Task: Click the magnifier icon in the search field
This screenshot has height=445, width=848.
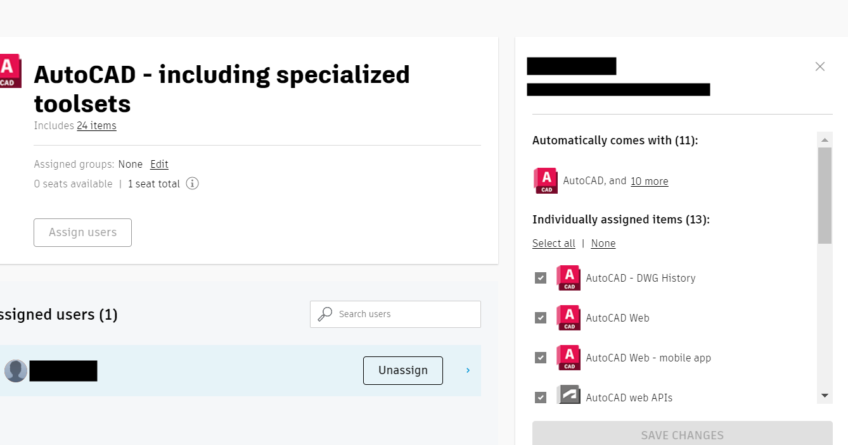Action: pos(325,314)
